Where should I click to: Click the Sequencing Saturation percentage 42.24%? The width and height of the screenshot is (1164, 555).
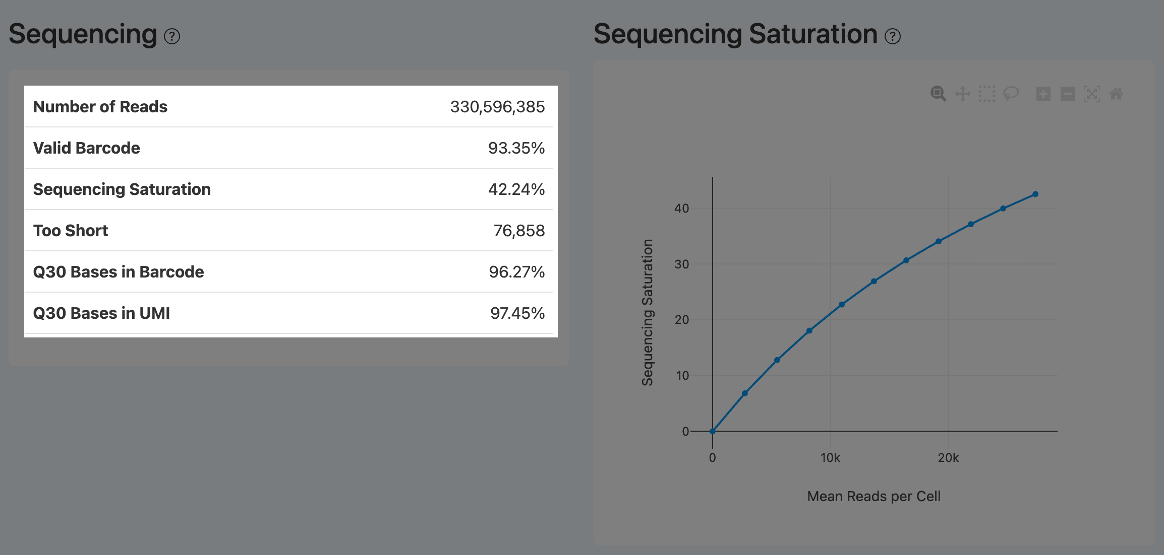coord(516,189)
